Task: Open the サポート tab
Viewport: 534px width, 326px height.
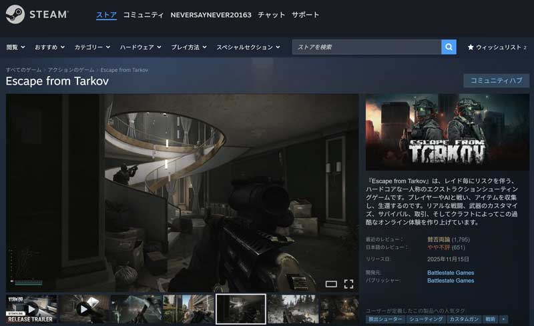Action: [x=306, y=15]
